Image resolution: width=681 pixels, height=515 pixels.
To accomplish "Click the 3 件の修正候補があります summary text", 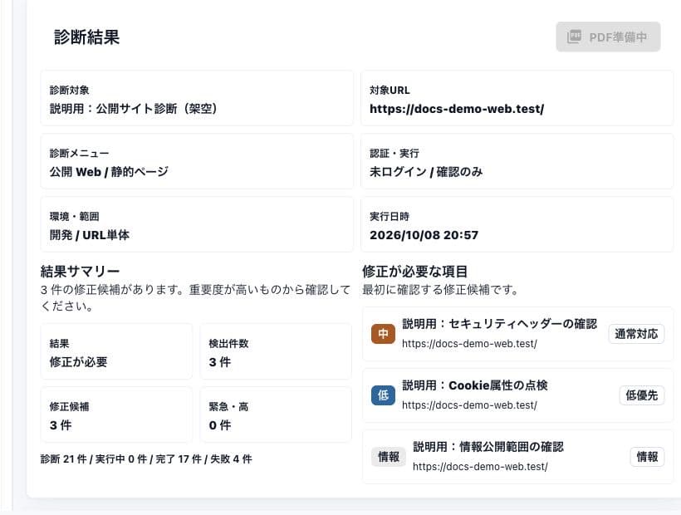I will pos(195,298).
